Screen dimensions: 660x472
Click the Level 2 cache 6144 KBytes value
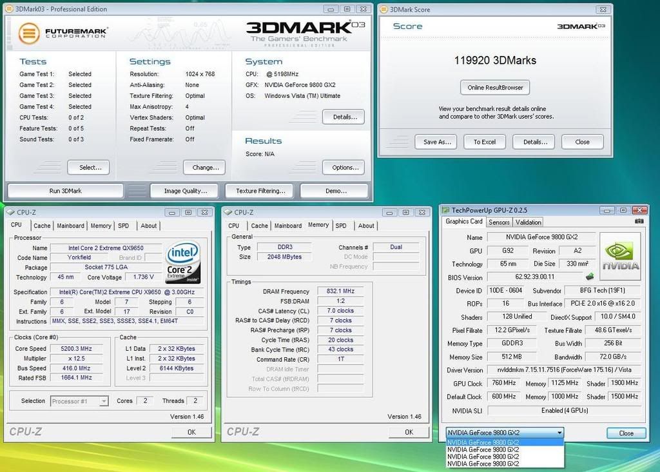click(x=177, y=368)
